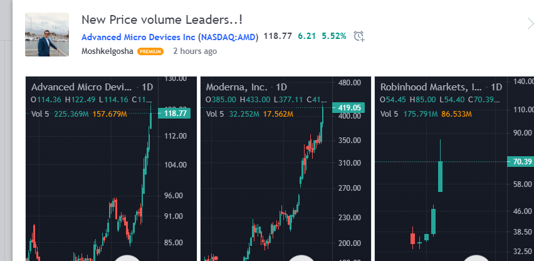Open the idea title New Price volume Leaders

point(162,19)
